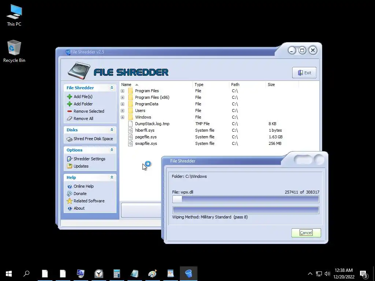Click File Shredder taskbar icon

pos(189,273)
